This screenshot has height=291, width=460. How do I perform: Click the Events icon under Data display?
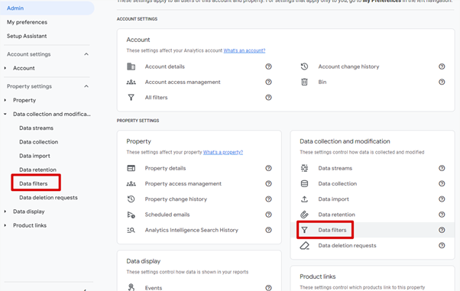tap(131, 287)
